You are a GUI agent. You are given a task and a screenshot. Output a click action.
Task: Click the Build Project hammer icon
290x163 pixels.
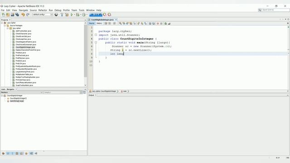coord(62,14)
